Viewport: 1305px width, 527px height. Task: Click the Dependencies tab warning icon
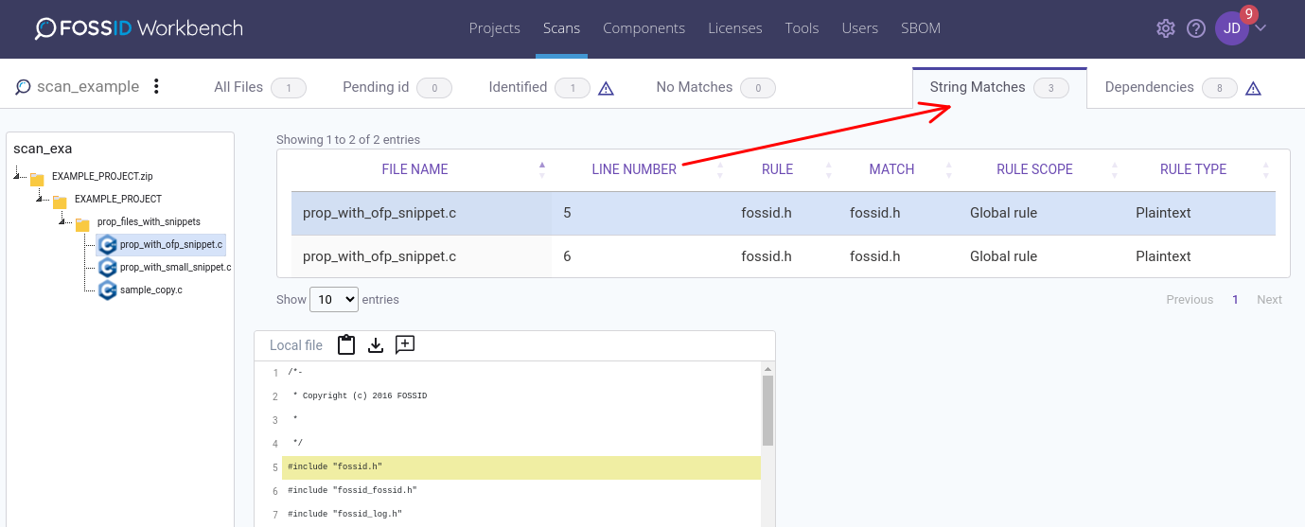tap(1253, 88)
